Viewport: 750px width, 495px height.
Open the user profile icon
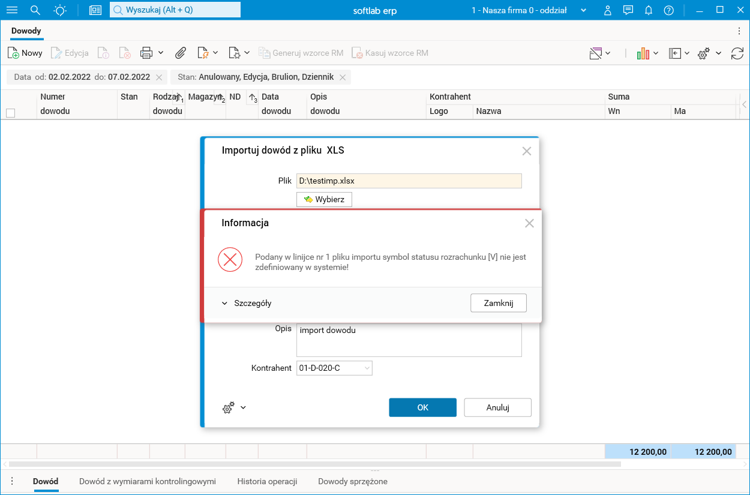point(608,10)
